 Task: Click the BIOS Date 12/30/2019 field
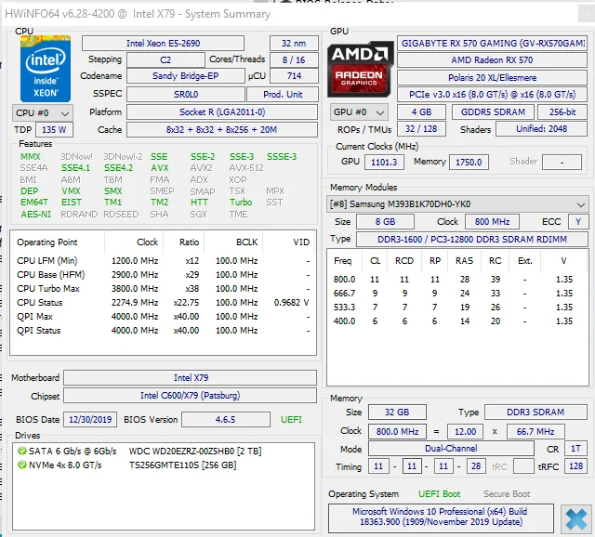point(90,419)
